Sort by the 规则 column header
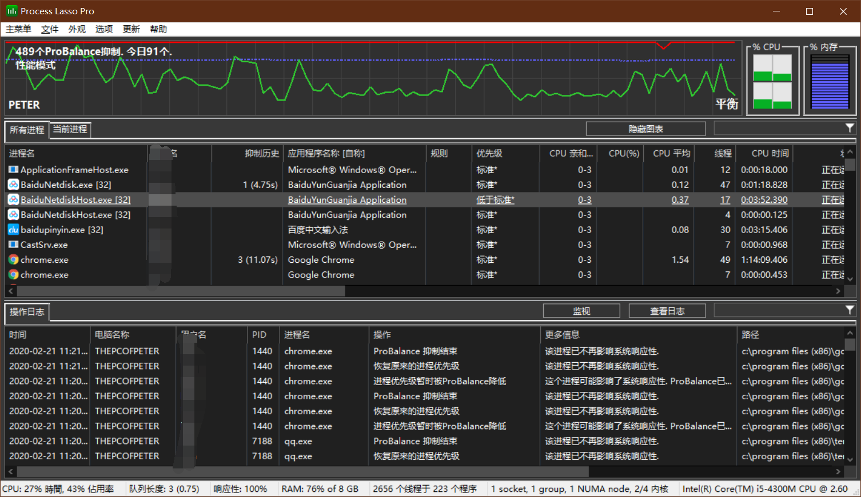The width and height of the screenshot is (861, 497). point(449,153)
